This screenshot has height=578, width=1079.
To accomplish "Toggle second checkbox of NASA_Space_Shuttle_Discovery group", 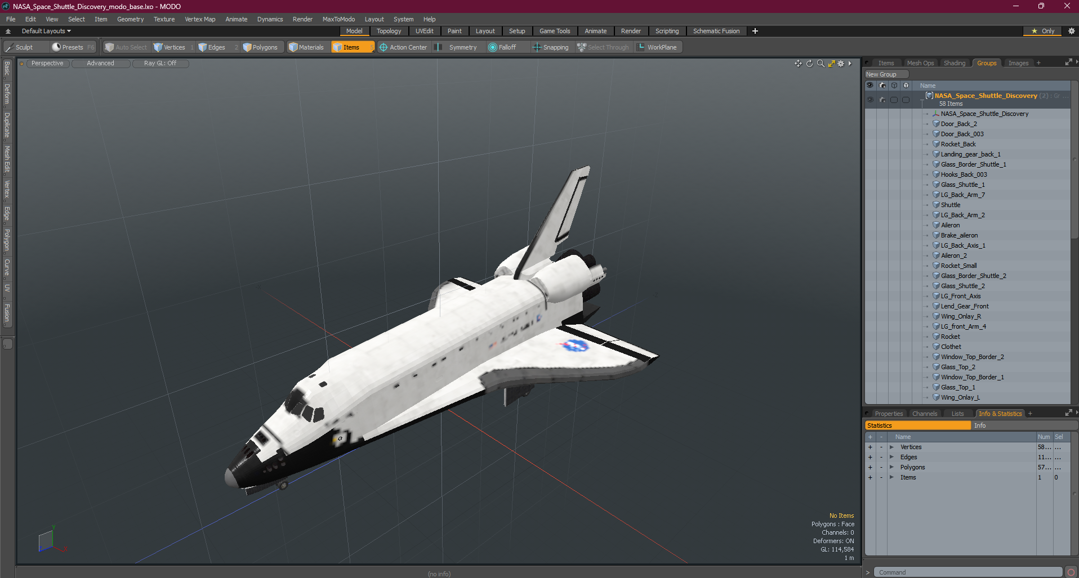I will 906,100.
